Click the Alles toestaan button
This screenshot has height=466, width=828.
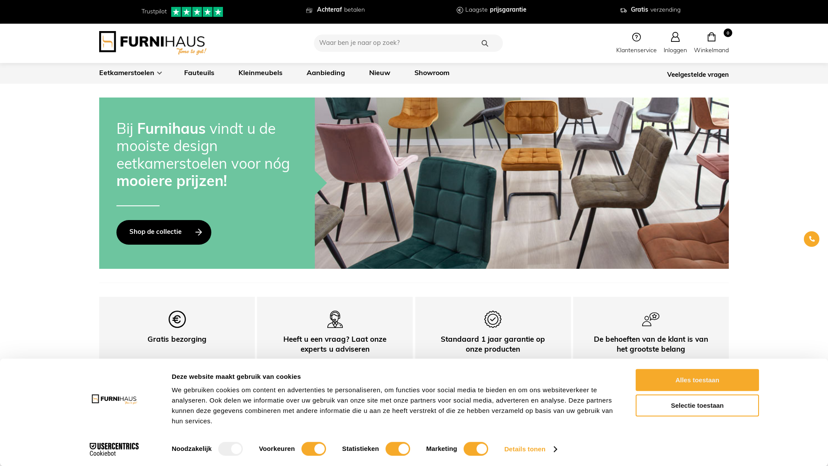pos(697,380)
